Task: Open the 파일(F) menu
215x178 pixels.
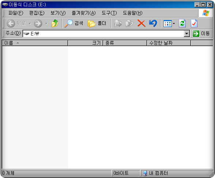Action: 16,13
